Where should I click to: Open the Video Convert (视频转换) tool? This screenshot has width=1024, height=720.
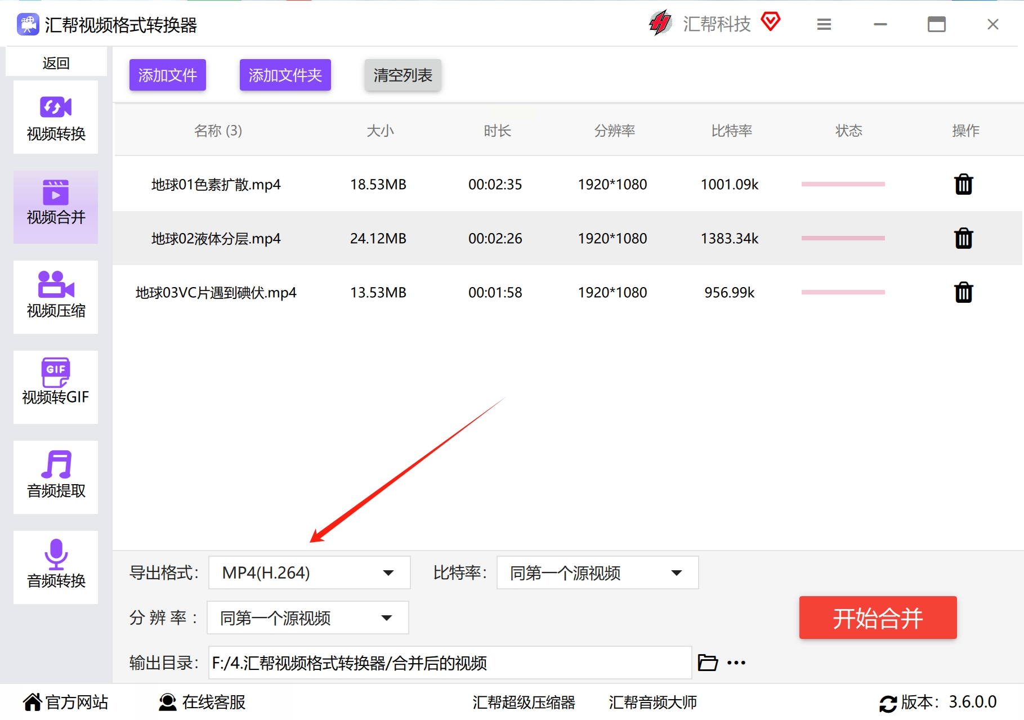tap(56, 118)
